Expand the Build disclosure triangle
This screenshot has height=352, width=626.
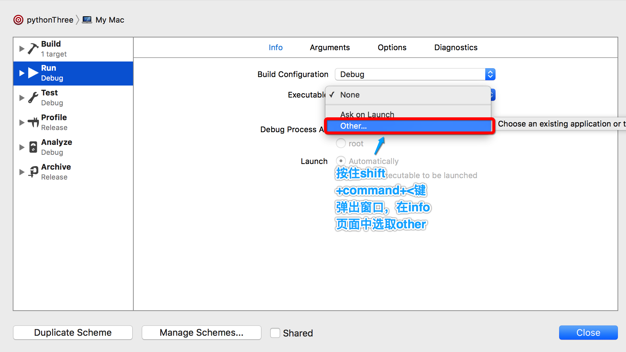(22, 48)
